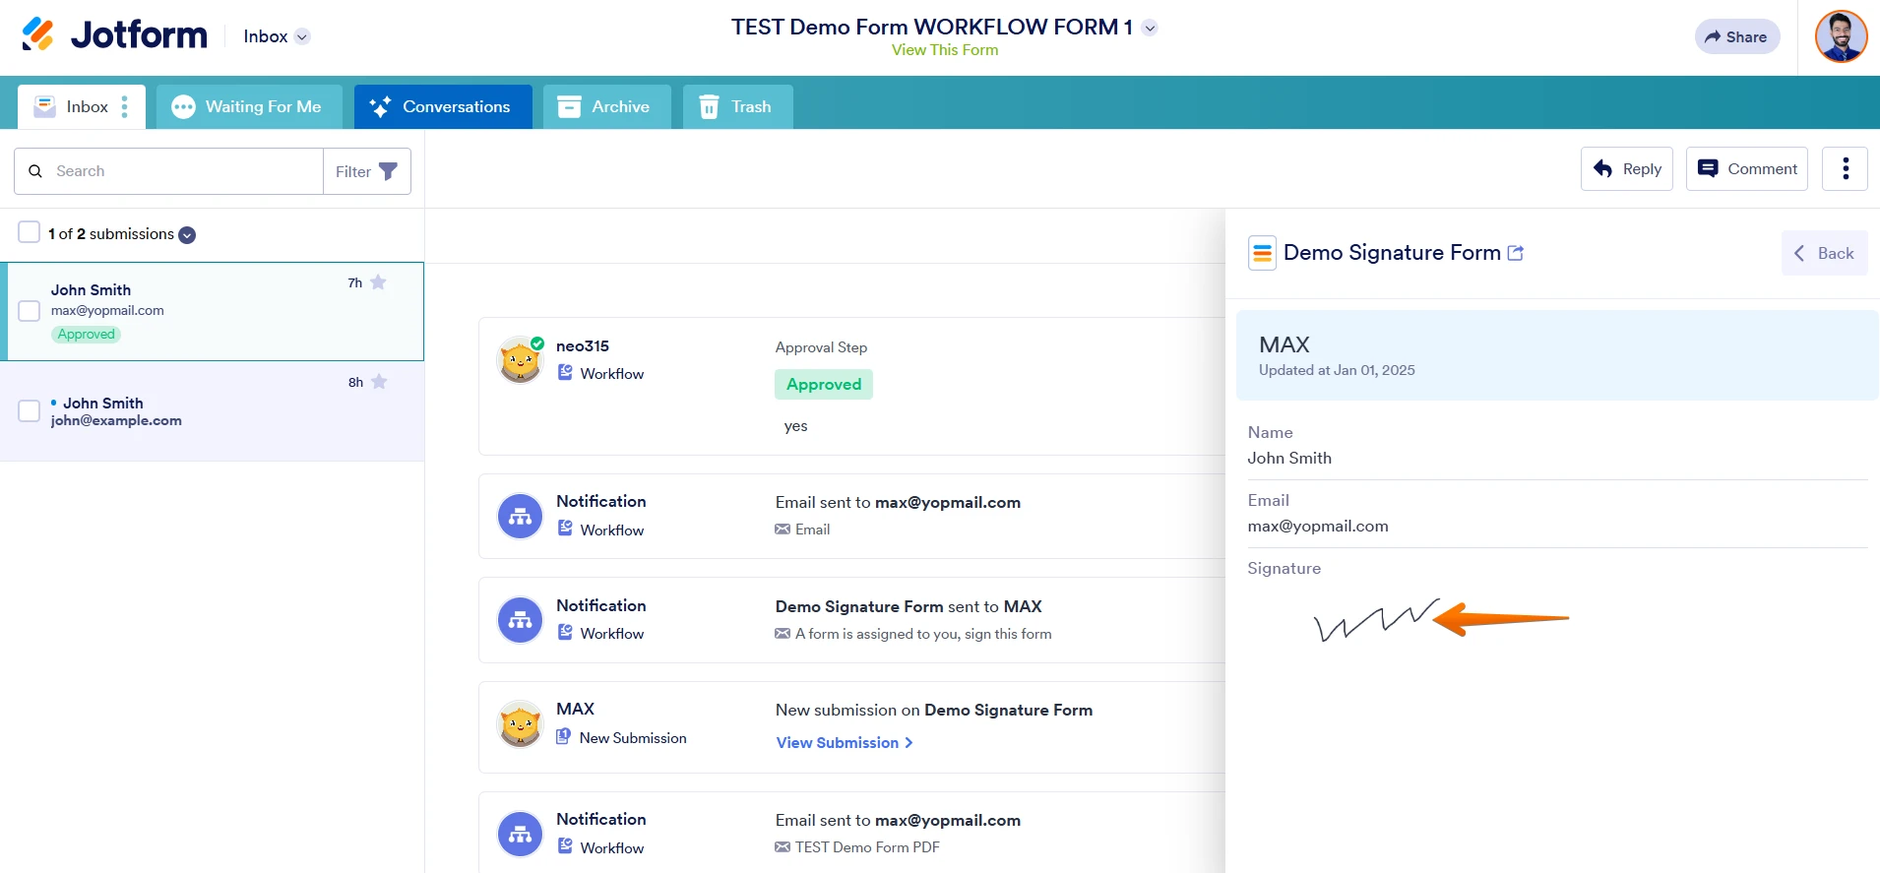Click the Jotform logo

click(x=114, y=34)
